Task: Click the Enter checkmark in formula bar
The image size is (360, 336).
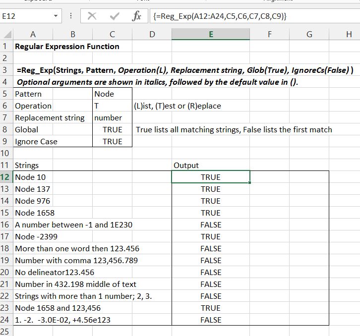Action: pyautogui.click(x=114, y=16)
